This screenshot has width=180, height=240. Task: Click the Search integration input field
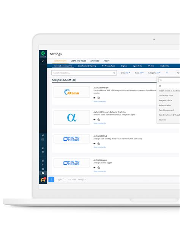point(84,73)
